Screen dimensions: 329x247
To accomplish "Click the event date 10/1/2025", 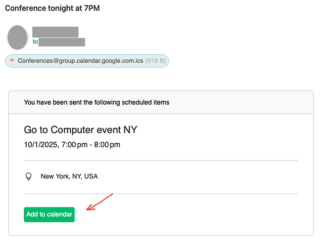I will 41,145.
